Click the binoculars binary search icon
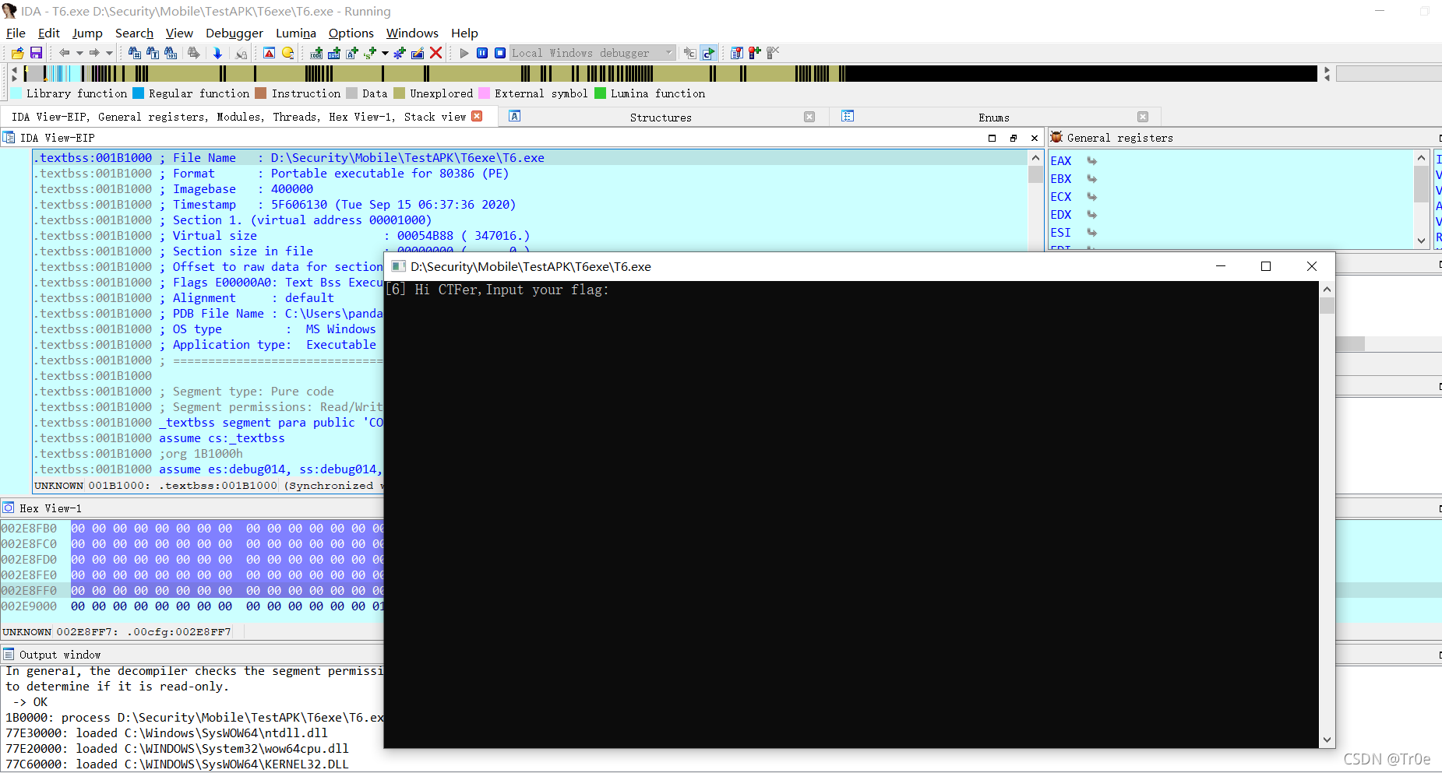 pos(171,53)
